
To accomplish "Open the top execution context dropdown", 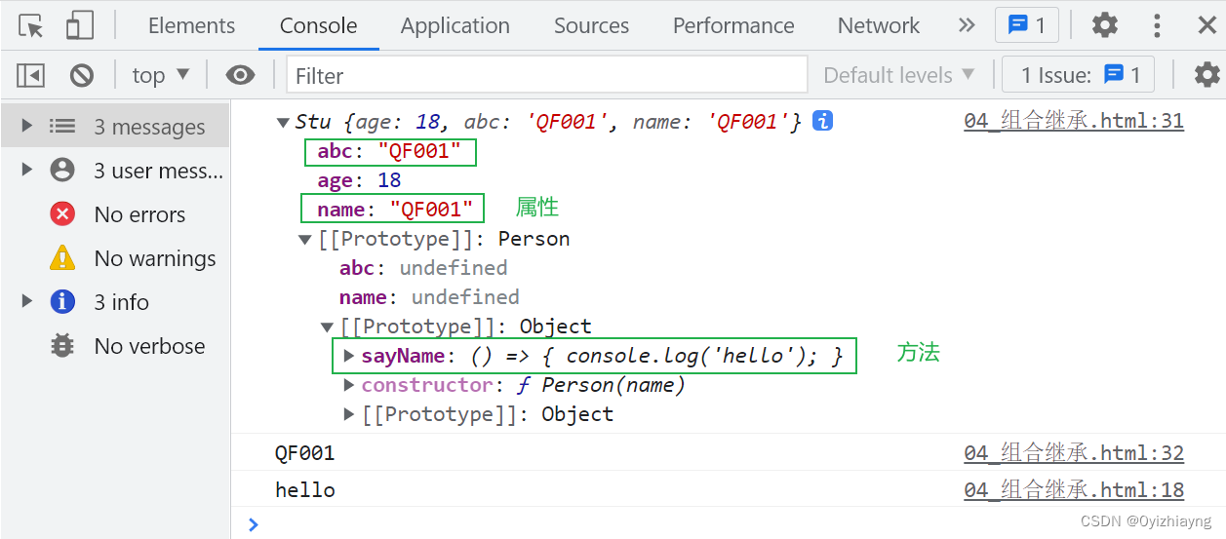I will coord(161,75).
